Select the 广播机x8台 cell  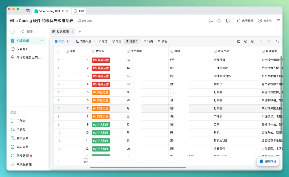[236, 68]
